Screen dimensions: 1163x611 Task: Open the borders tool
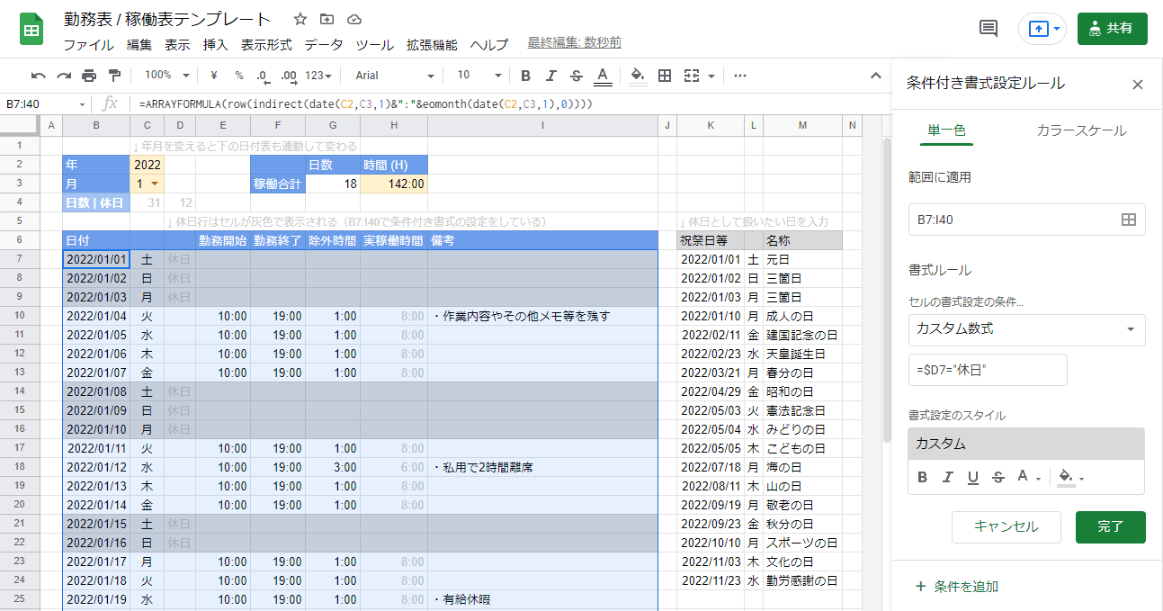pyautogui.click(x=665, y=76)
